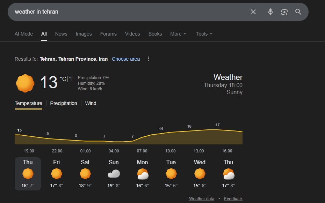Select Friday's sunny forecast icon
325x203 pixels.
point(56,174)
